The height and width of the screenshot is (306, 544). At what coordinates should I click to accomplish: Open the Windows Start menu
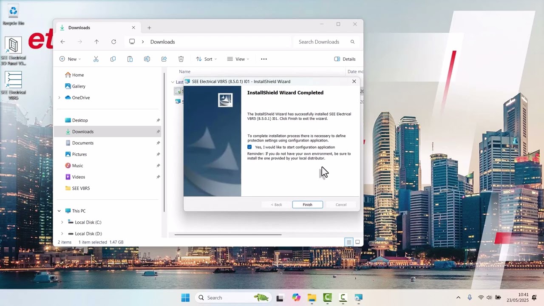pos(185,297)
